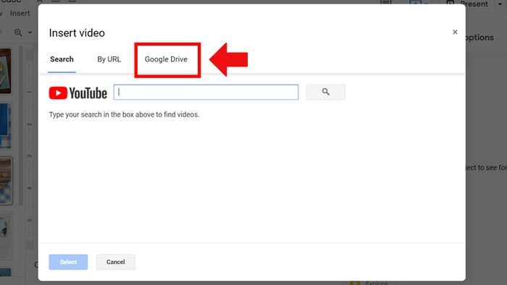Click the Present button in background

[x=473, y=4]
